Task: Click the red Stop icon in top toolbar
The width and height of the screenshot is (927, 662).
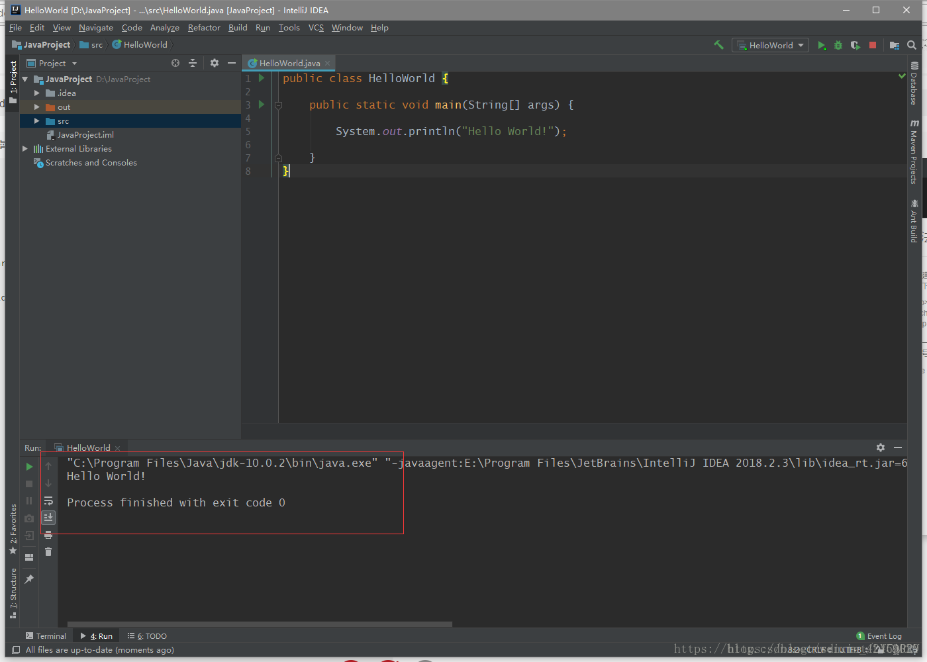Action: pyautogui.click(x=873, y=45)
